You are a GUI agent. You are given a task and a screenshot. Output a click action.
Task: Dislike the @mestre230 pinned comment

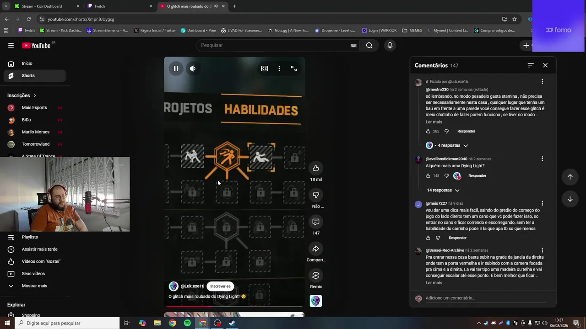coord(447,131)
